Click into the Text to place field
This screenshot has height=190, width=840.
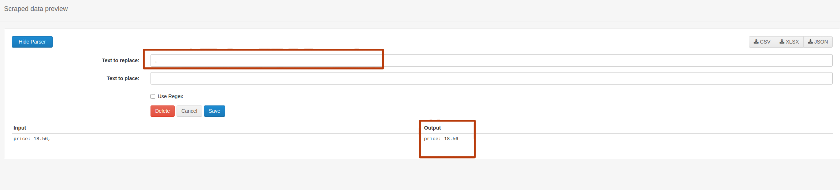coord(491,78)
